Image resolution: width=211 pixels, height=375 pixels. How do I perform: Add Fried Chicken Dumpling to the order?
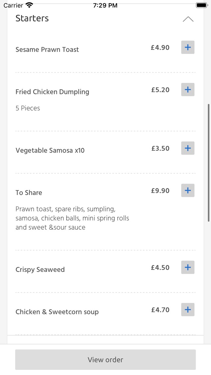(187, 90)
